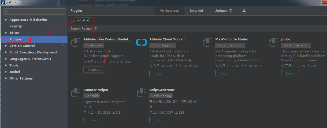Expand Languages & Frameworks section
327x128 pixels.
6,59
